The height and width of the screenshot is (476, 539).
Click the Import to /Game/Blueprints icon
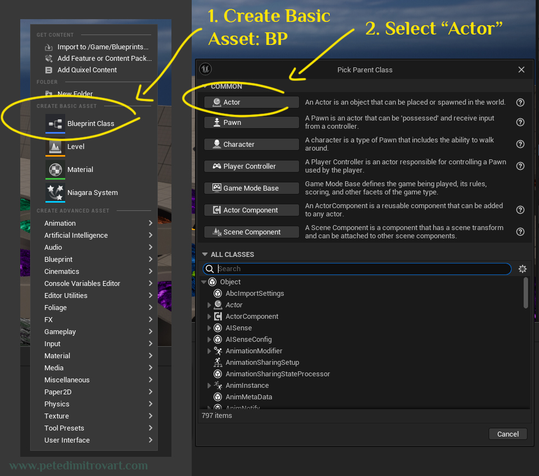click(x=49, y=47)
